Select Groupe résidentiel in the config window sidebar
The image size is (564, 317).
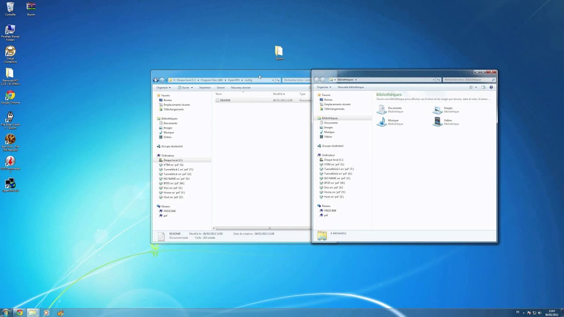coord(170,146)
